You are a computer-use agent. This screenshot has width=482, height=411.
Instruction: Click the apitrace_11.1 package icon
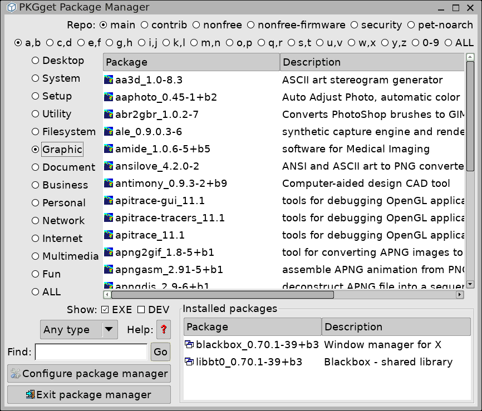tap(109, 235)
